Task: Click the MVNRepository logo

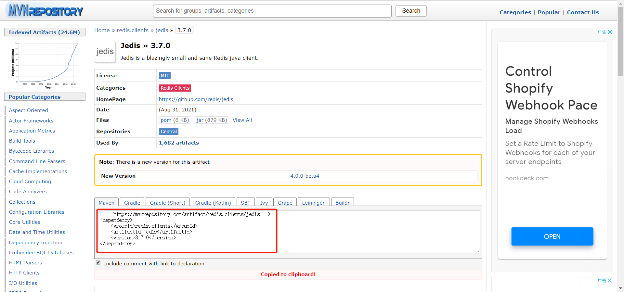Action: click(45, 11)
